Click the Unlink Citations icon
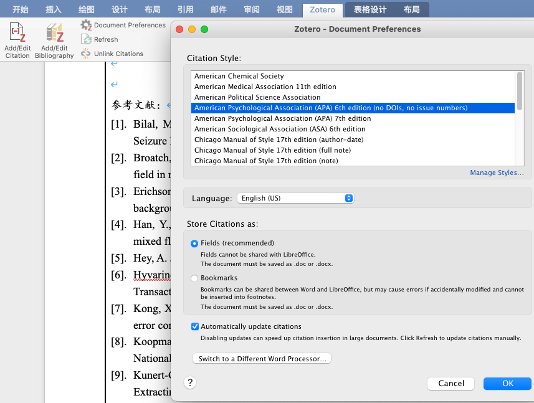534x403 pixels. pos(85,54)
